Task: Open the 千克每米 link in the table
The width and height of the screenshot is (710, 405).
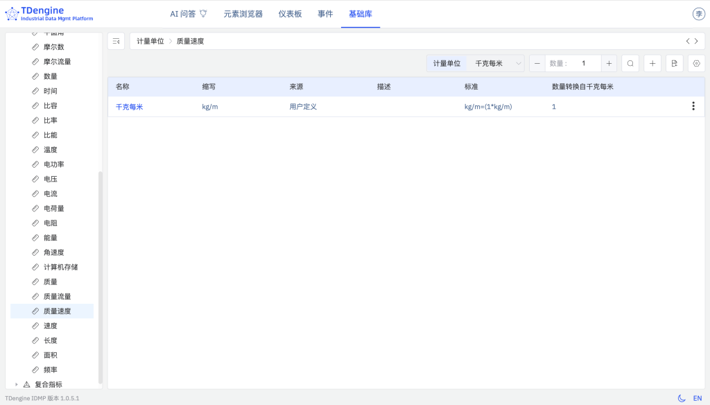Action: 129,106
